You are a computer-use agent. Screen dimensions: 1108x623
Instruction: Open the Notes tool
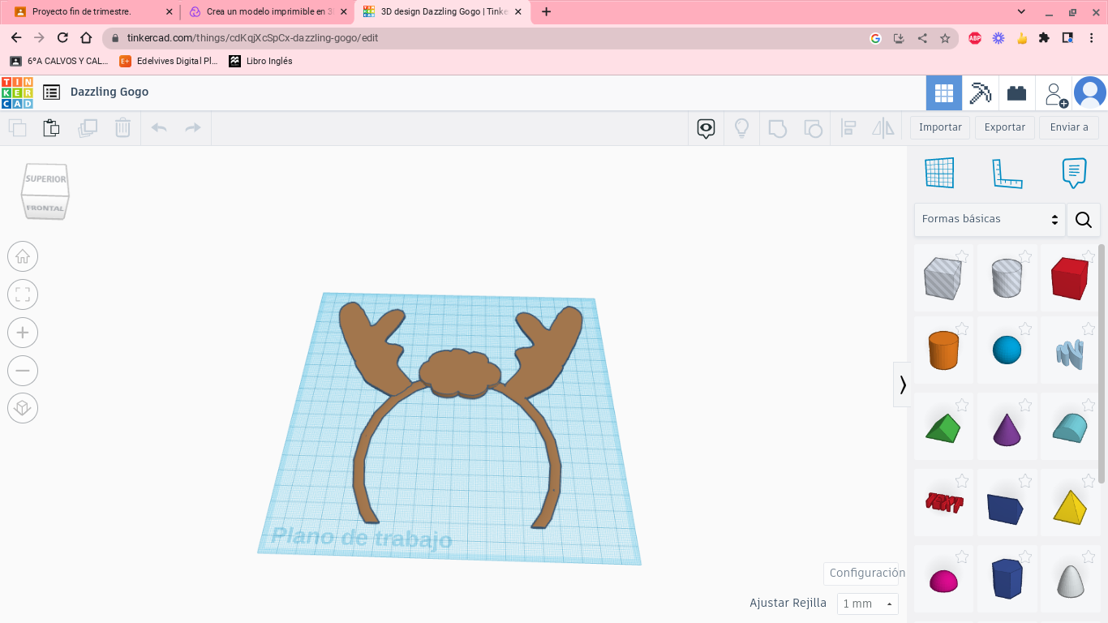click(x=1074, y=173)
